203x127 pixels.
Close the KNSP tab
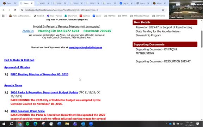pyautogui.click(x=48, y=3)
